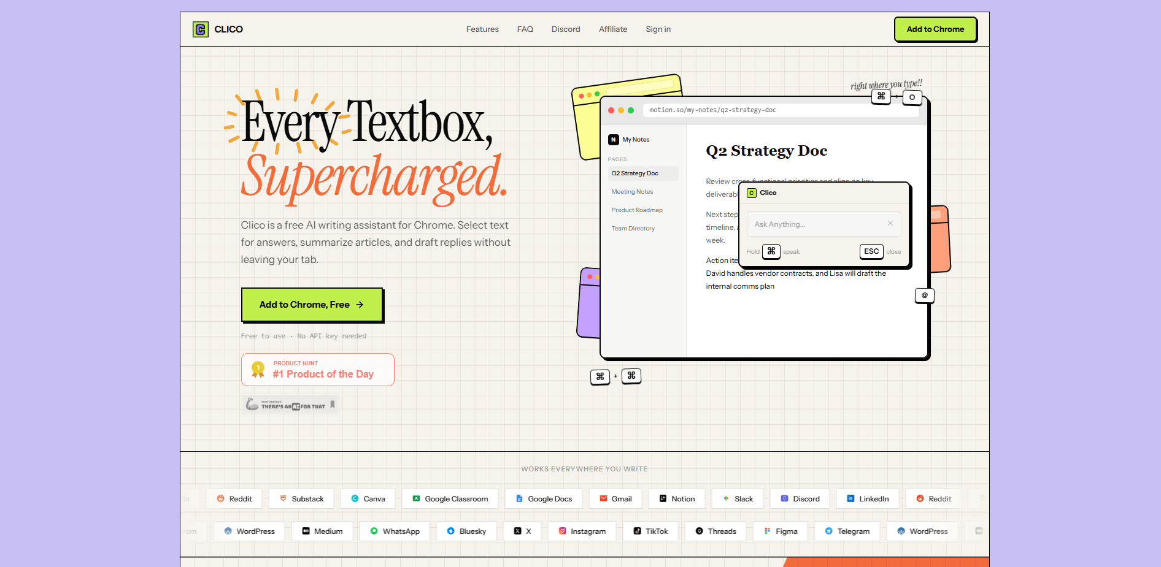Click the Google Classroom icon
Screen dimensions: 1161x567
pyautogui.click(x=416, y=499)
